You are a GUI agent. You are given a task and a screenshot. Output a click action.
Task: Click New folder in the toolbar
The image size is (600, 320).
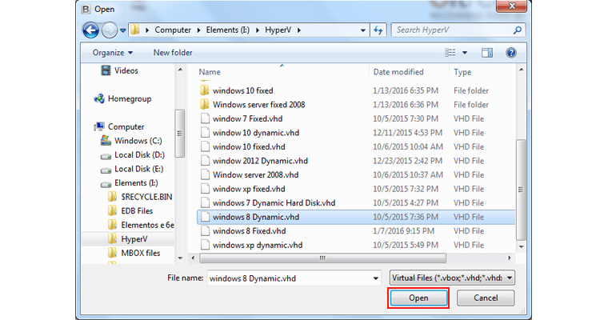coord(173,53)
